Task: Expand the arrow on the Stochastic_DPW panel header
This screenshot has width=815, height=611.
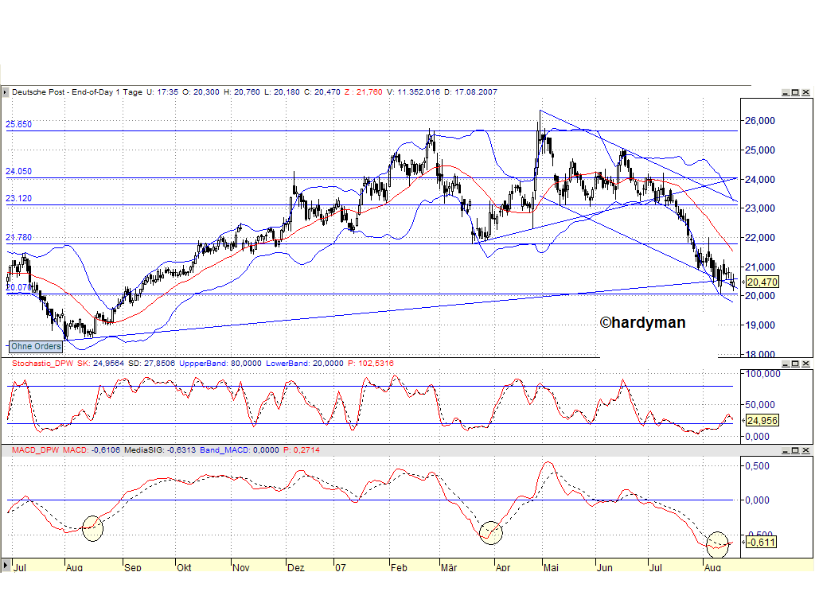Action: pos(6,363)
